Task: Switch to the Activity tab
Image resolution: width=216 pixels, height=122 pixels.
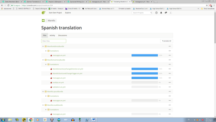Action: tap(52, 35)
